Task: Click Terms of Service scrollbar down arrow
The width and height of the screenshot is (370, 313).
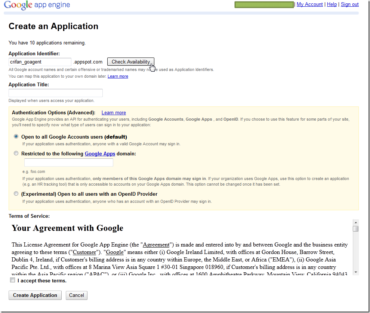Action: click(356, 272)
